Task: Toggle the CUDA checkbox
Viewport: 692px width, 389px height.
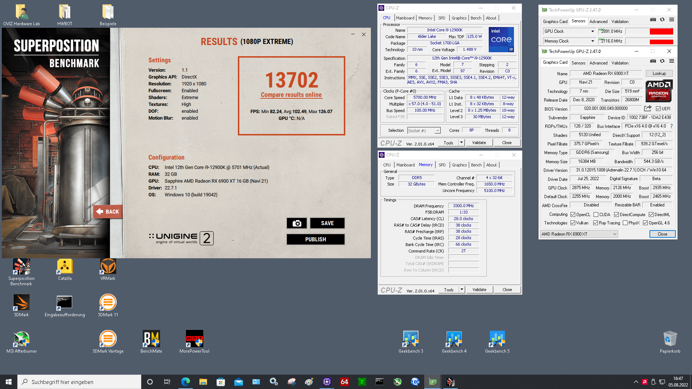Action: pyautogui.click(x=596, y=214)
